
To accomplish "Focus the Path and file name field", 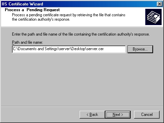I will (69, 49).
